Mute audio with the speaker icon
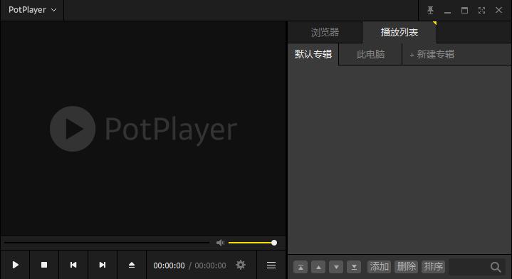Image resolution: width=512 pixels, height=279 pixels. point(221,243)
